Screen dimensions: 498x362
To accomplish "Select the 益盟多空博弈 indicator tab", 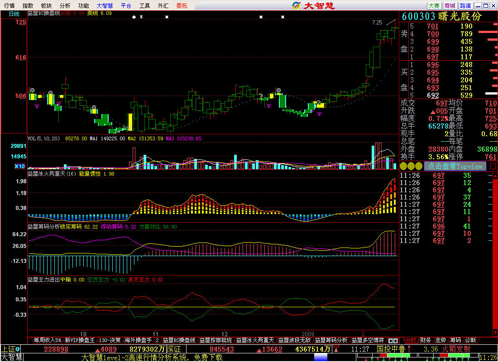I will coord(368,340).
